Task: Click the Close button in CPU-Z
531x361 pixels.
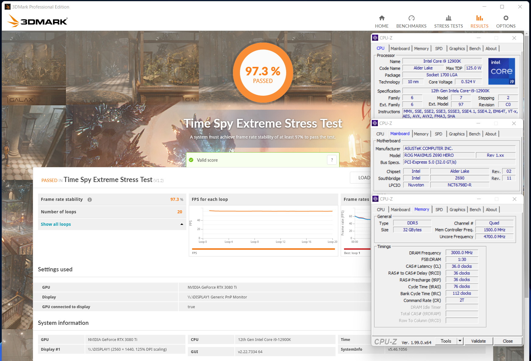Action: [x=508, y=341]
